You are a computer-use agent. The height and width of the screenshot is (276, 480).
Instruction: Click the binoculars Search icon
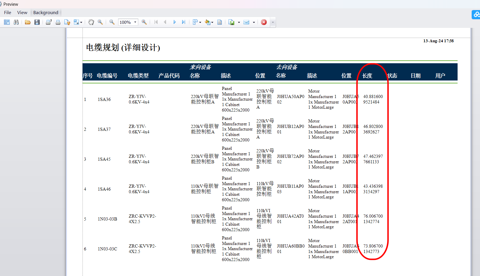tap(16, 22)
